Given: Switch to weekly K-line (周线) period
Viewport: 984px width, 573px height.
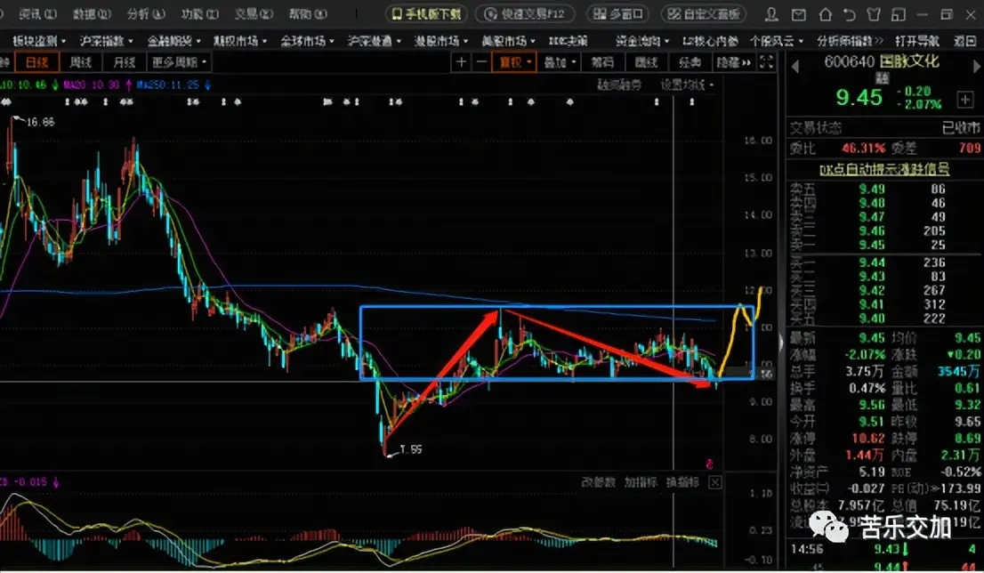Looking at the screenshot, I should click(x=80, y=62).
